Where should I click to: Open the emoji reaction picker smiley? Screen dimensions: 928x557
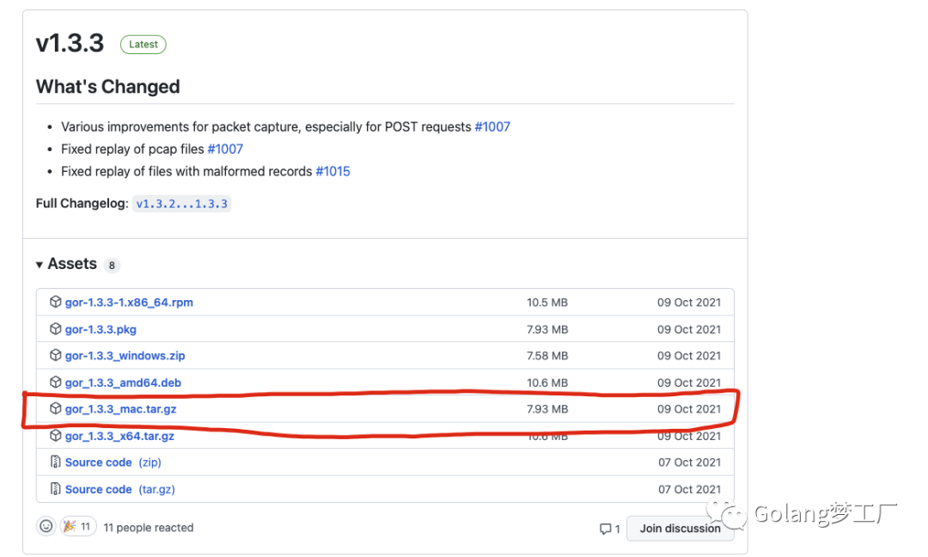pyautogui.click(x=46, y=527)
